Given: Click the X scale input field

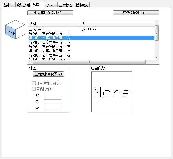Looking at the screenshot, I should pos(52,95).
